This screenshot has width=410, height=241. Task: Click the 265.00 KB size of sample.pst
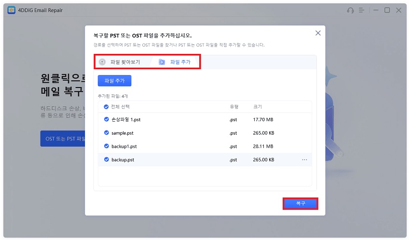point(263,133)
